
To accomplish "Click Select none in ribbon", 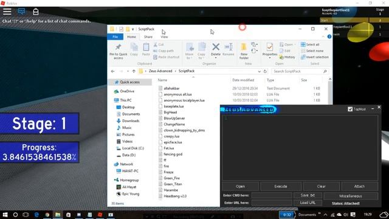I will (312, 50).
